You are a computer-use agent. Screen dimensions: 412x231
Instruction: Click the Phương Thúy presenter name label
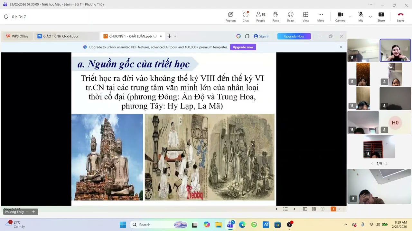14,212
